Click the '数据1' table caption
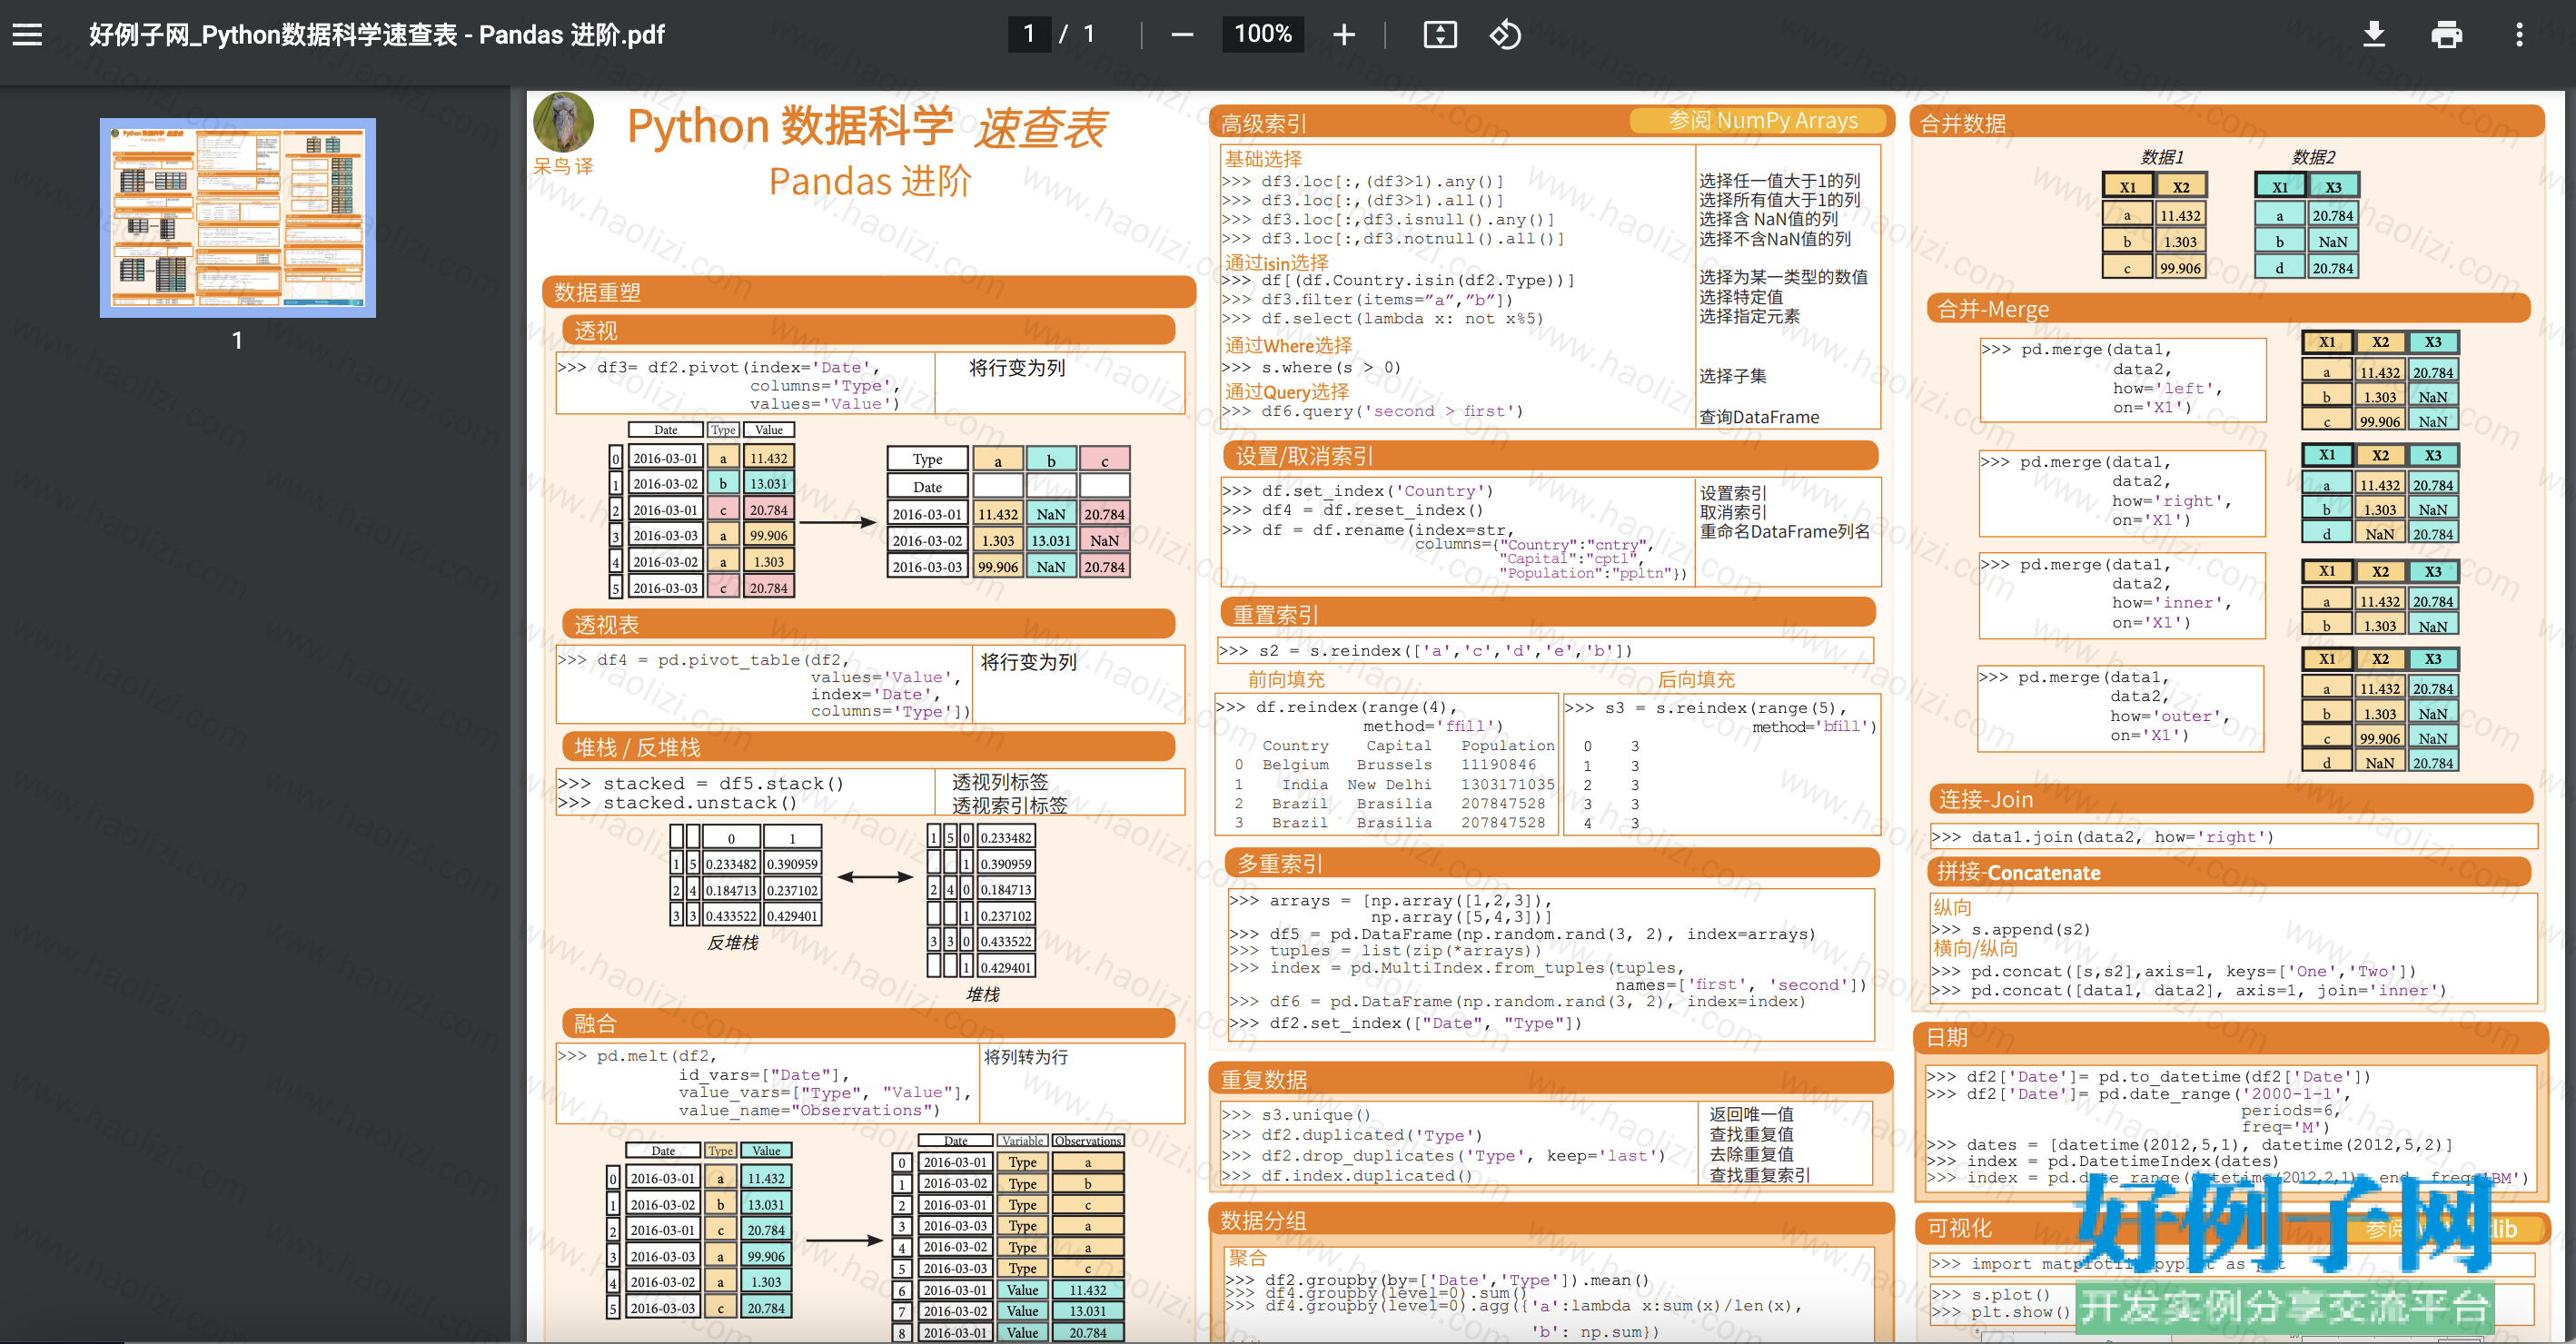2576x1344 pixels. [2162, 157]
